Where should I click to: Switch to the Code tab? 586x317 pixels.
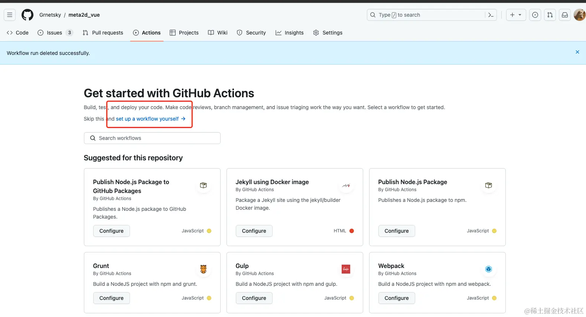click(17, 33)
